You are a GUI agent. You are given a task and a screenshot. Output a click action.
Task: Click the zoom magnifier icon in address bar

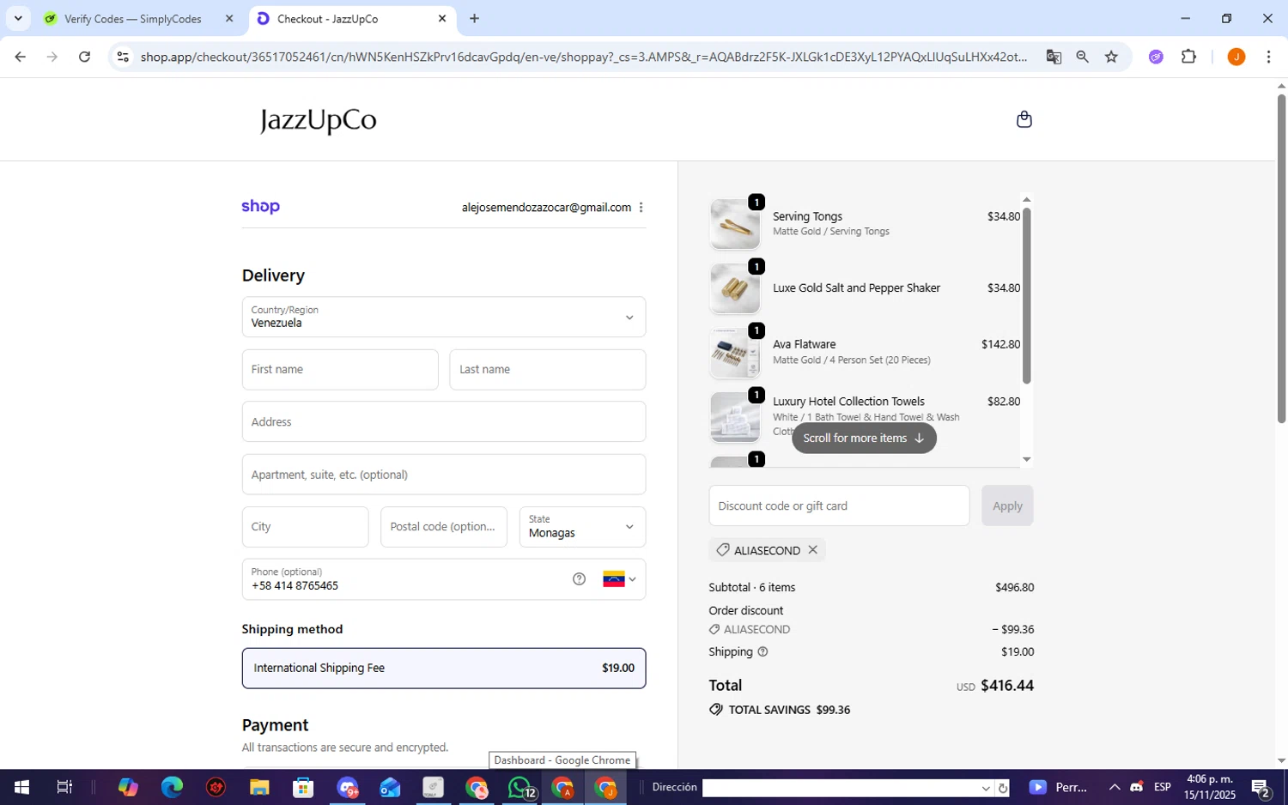tap(1082, 57)
